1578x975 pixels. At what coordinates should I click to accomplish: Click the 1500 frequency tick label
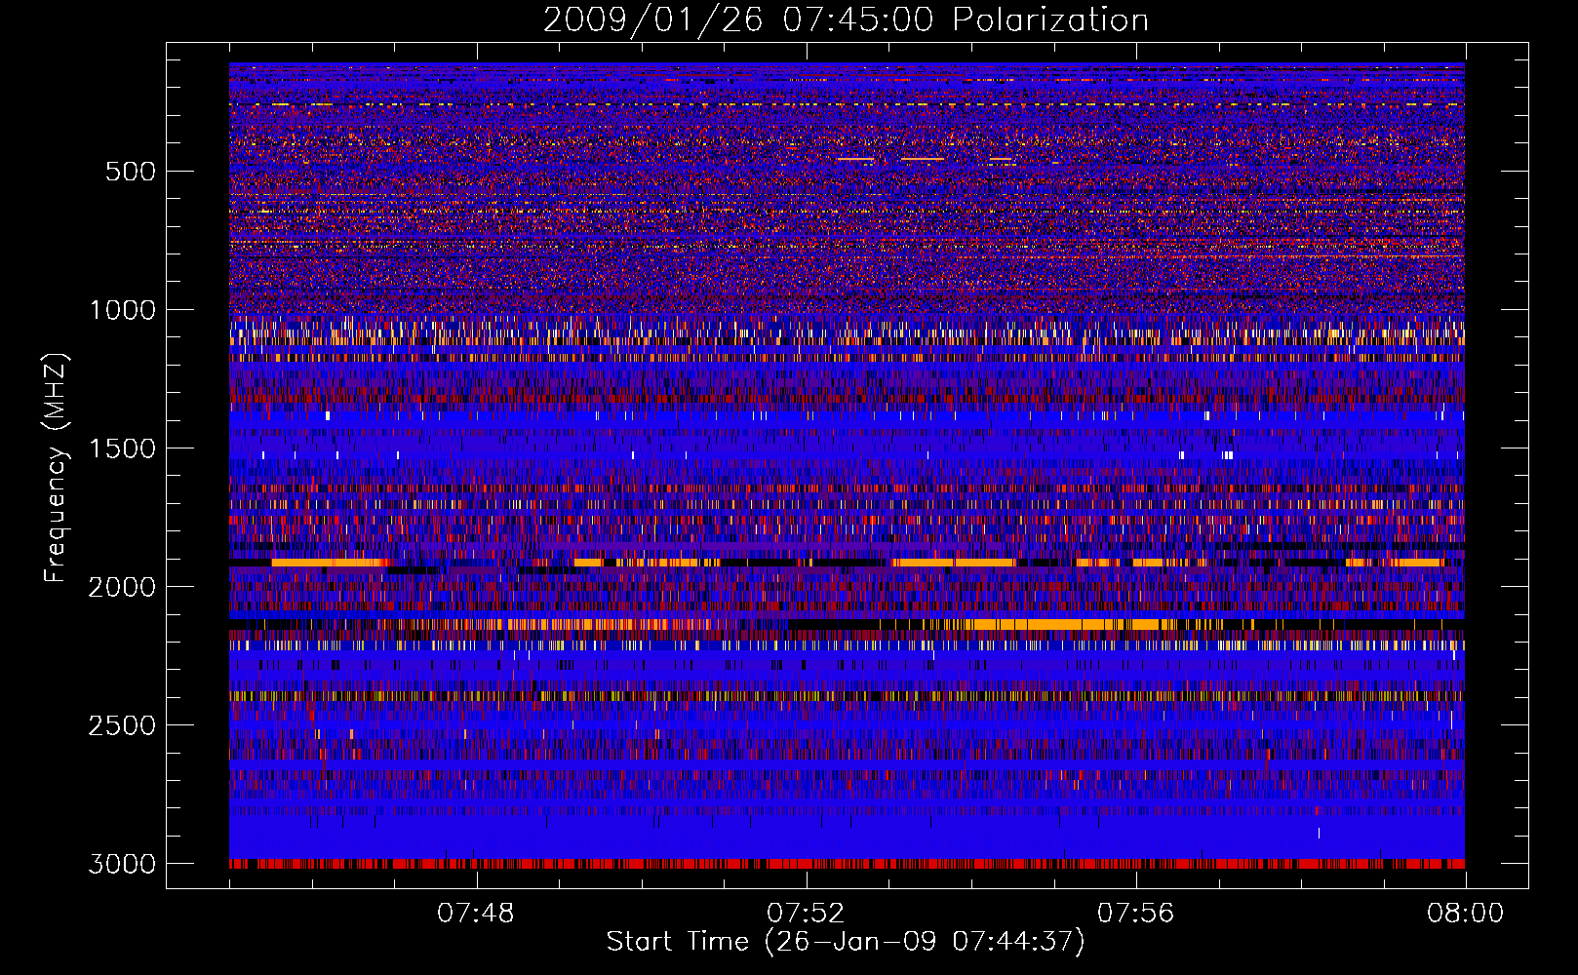(122, 448)
